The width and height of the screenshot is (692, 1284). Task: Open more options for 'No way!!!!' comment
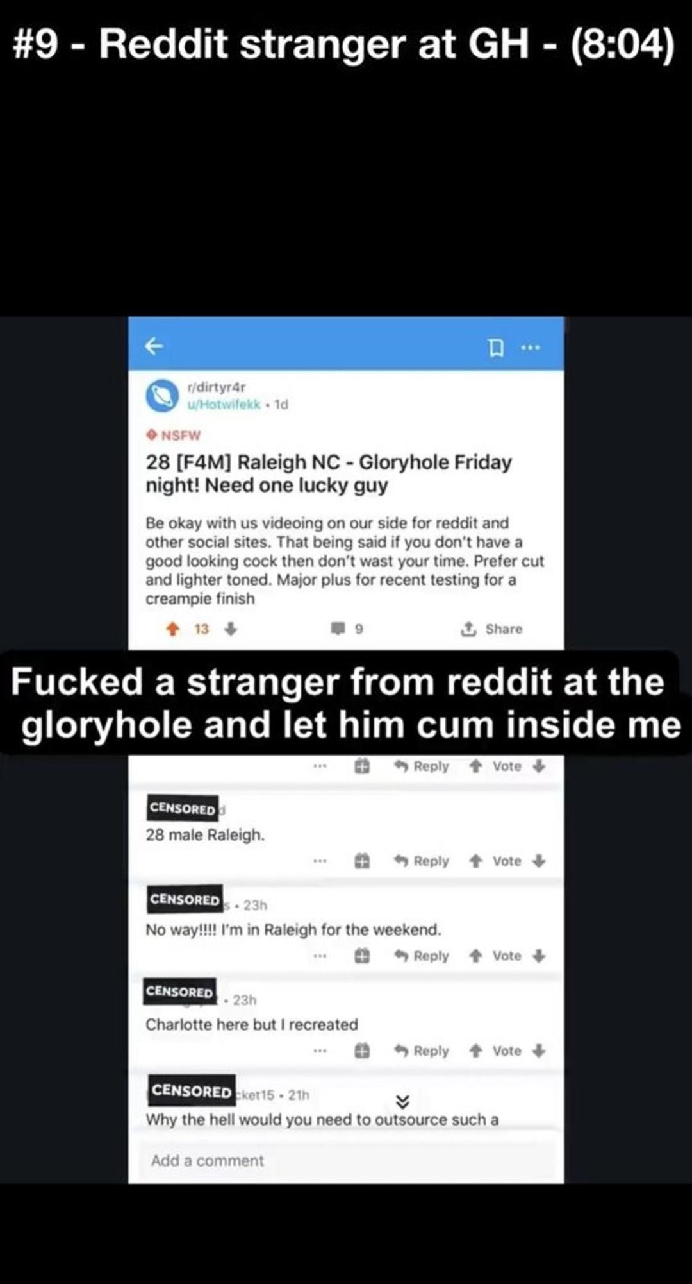click(320, 956)
